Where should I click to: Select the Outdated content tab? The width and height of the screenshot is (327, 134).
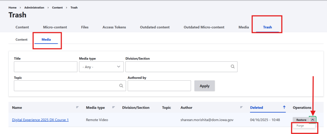pyautogui.click(x=155, y=27)
